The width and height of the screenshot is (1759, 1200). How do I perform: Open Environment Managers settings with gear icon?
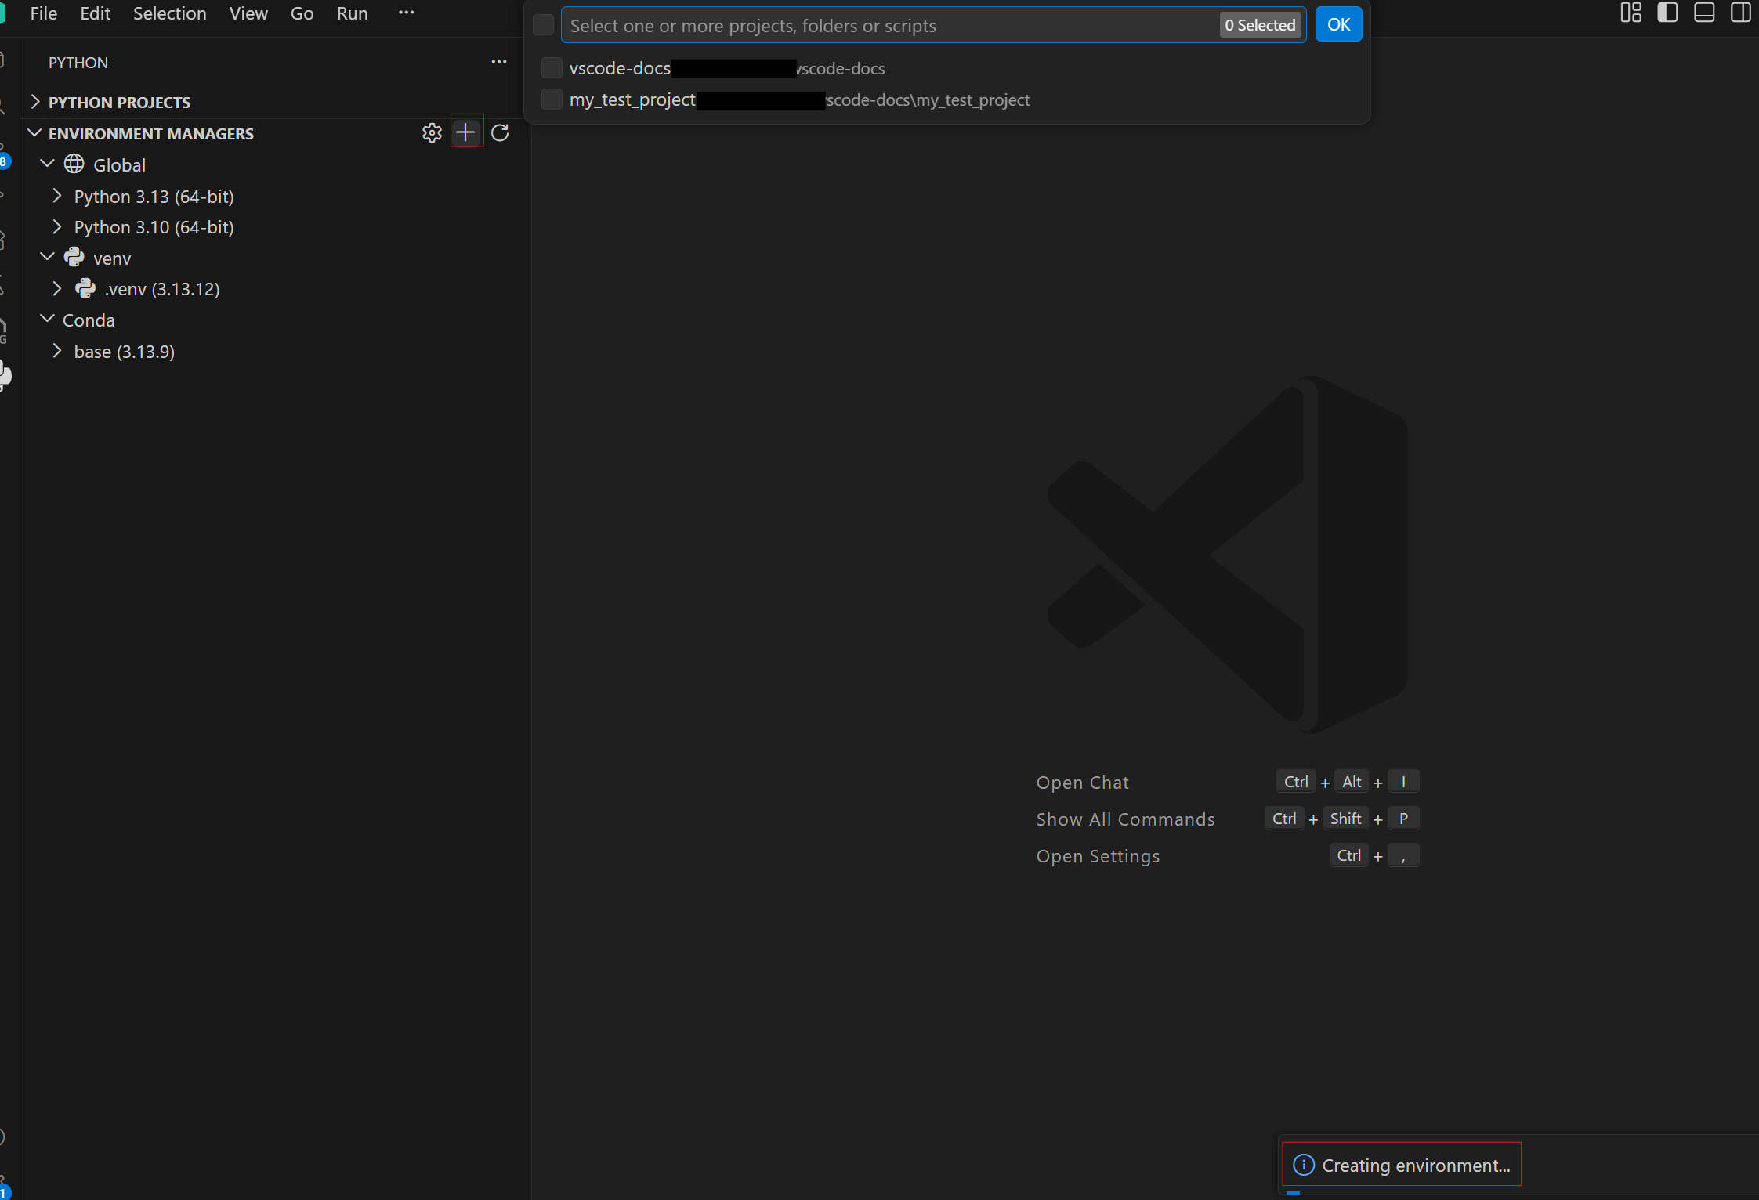(x=433, y=132)
